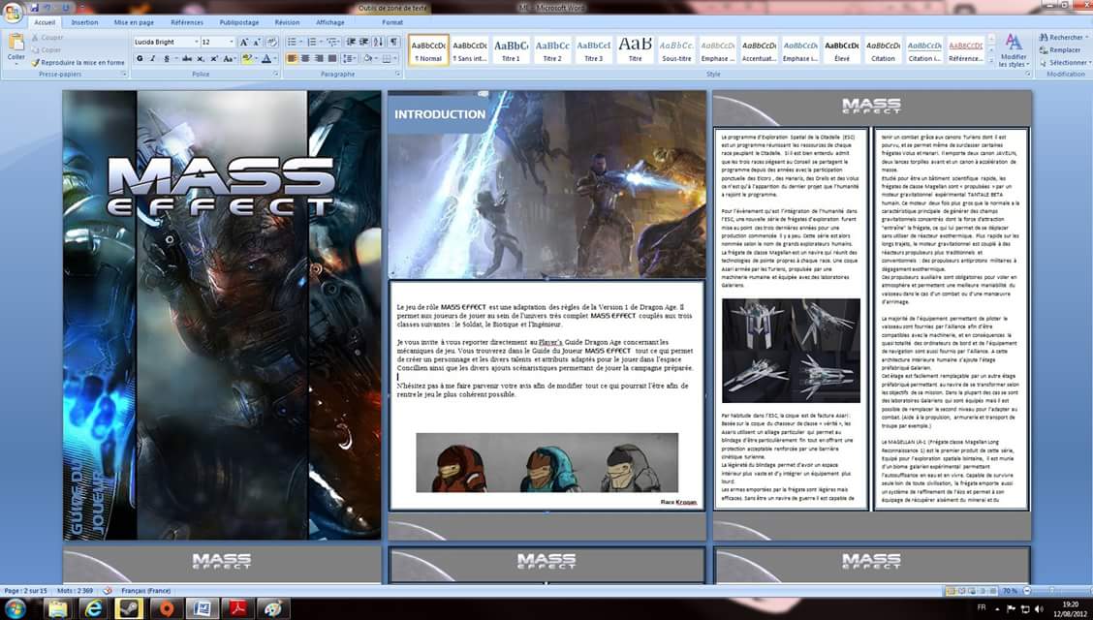Image resolution: width=1093 pixels, height=620 pixels.
Task: Start a multilevel list
Action: [x=333, y=42]
